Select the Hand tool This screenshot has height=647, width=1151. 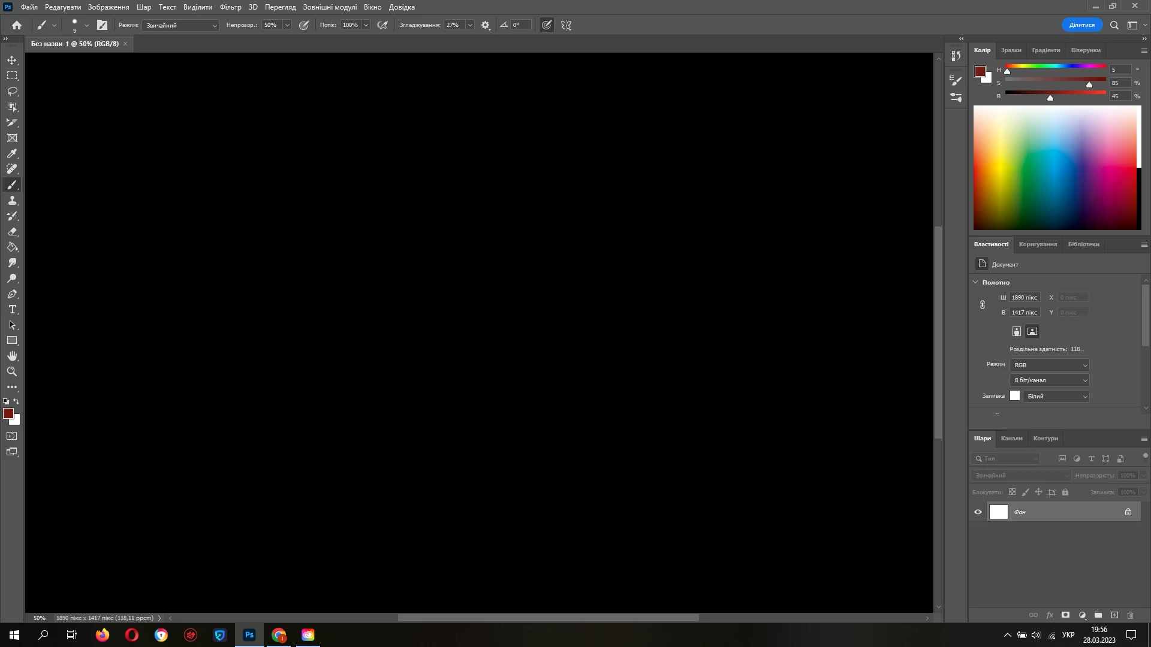coord(12,356)
